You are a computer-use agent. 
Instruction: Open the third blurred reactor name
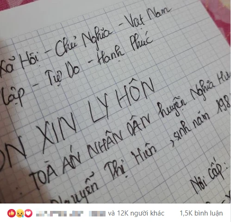[x=97, y=213]
